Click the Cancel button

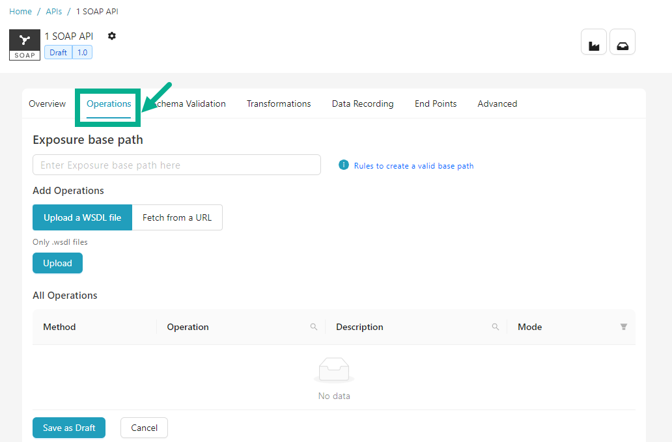tap(144, 428)
